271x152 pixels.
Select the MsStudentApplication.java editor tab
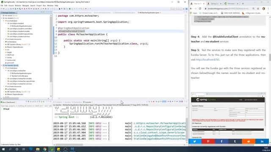pos(125,13)
